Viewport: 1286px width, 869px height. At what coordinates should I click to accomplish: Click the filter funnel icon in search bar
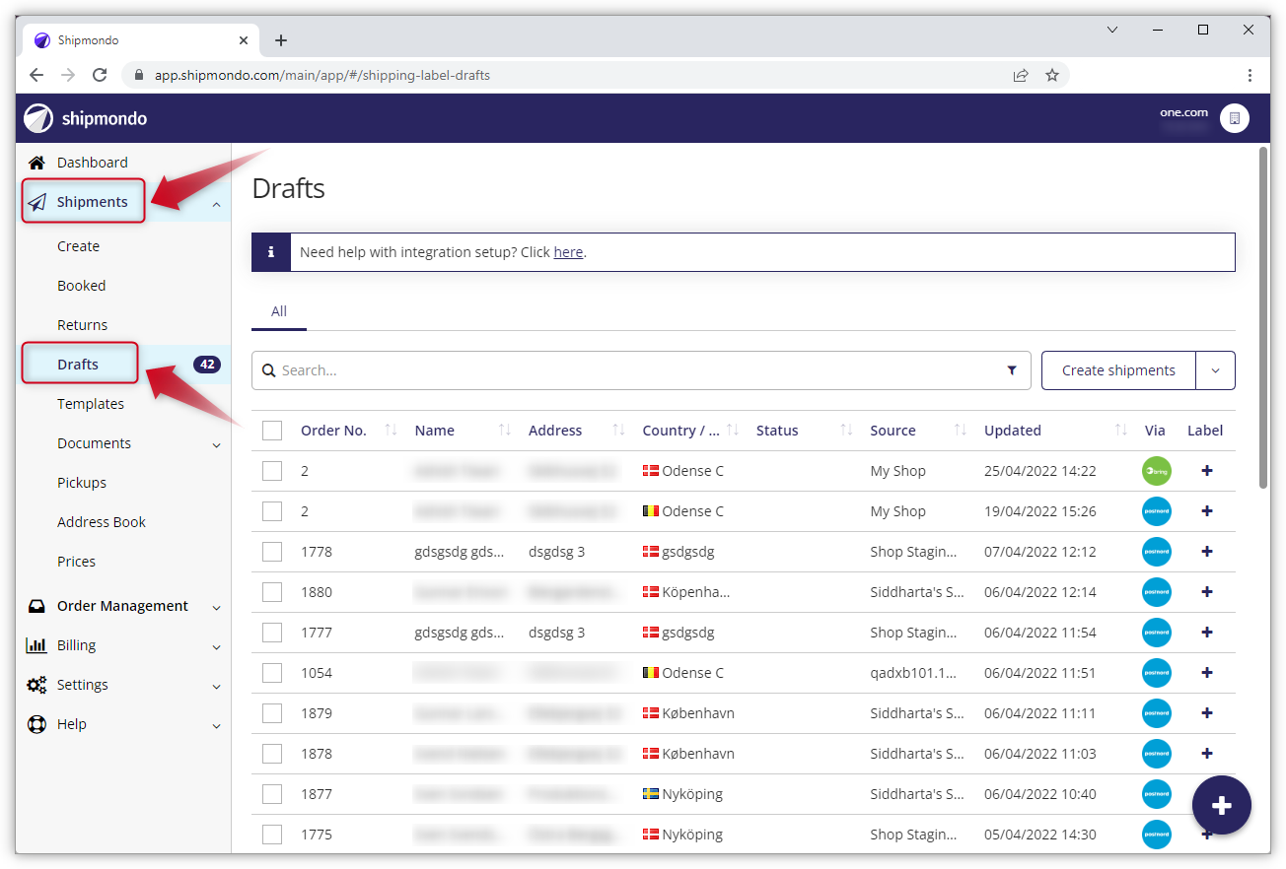click(1011, 370)
